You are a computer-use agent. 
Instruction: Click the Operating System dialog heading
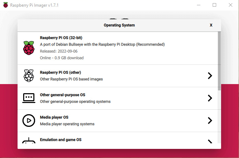pyautogui.click(x=119, y=25)
